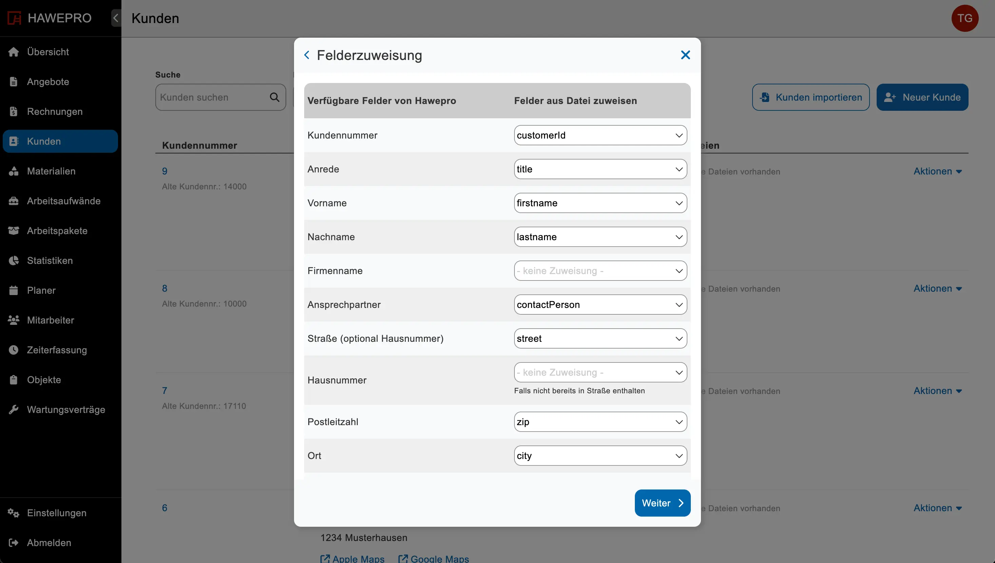The image size is (995, 563).
Task: Close the Felderzuweisung dialog with X
Action: [x=685, y=55]
